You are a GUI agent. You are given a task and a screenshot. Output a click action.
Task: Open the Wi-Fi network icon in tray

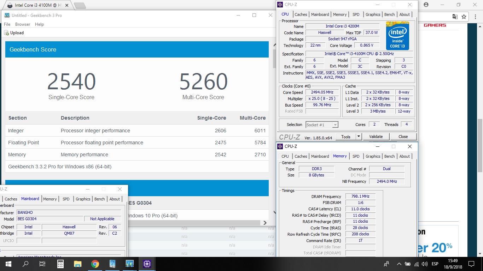417,264
